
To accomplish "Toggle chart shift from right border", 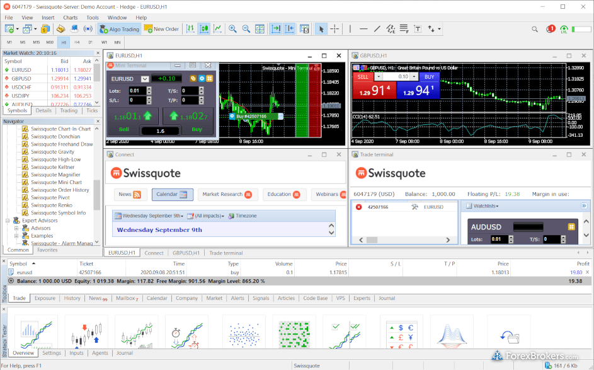I will click(289, 29).
